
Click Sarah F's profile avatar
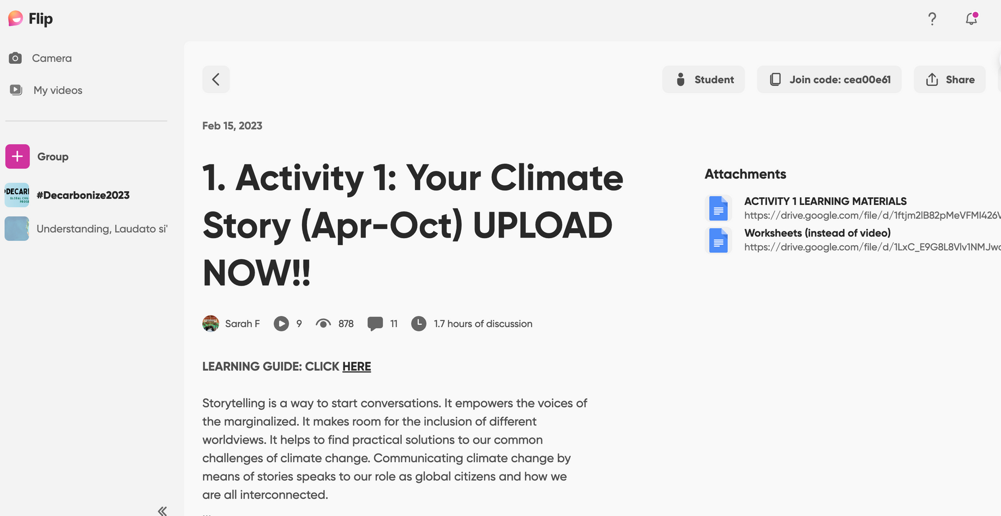tap(210, 324)
